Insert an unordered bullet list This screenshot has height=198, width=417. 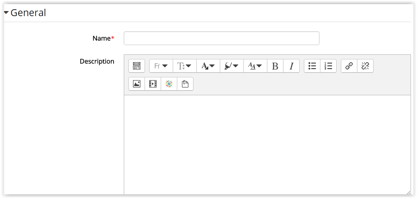(x=312, y=66)
